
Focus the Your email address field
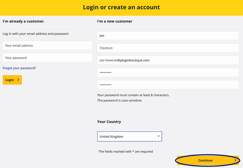pyautogui.click(x=47, y=45)
